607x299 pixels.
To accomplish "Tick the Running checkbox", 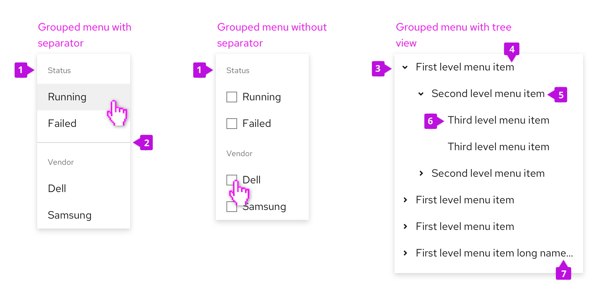I will click(232, 97).
